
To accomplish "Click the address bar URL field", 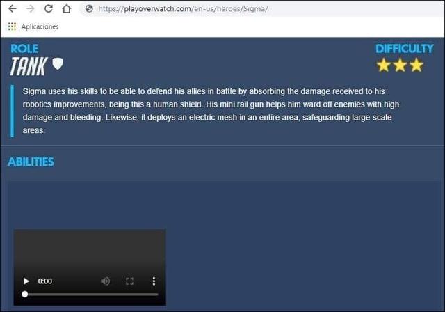I will pos(262,9).
